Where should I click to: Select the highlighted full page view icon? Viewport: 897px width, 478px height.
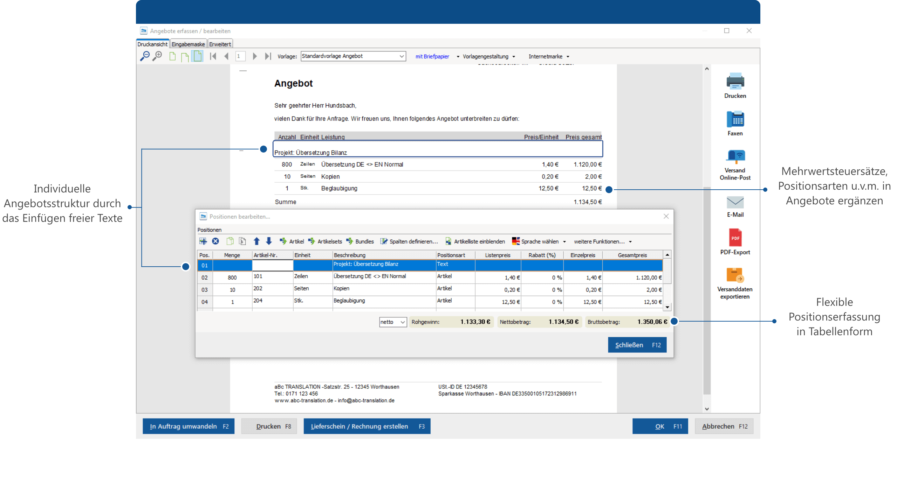coord(198,56)
